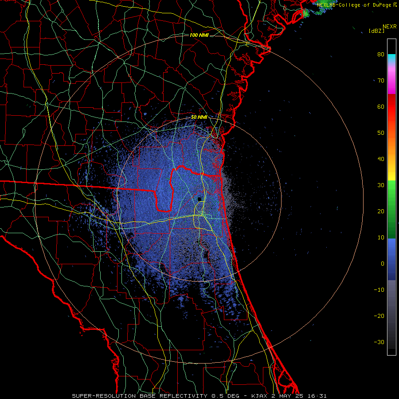Screen dimensions: 399x399
Task: Click the 100 NMI range ring label
Action: 199,35
